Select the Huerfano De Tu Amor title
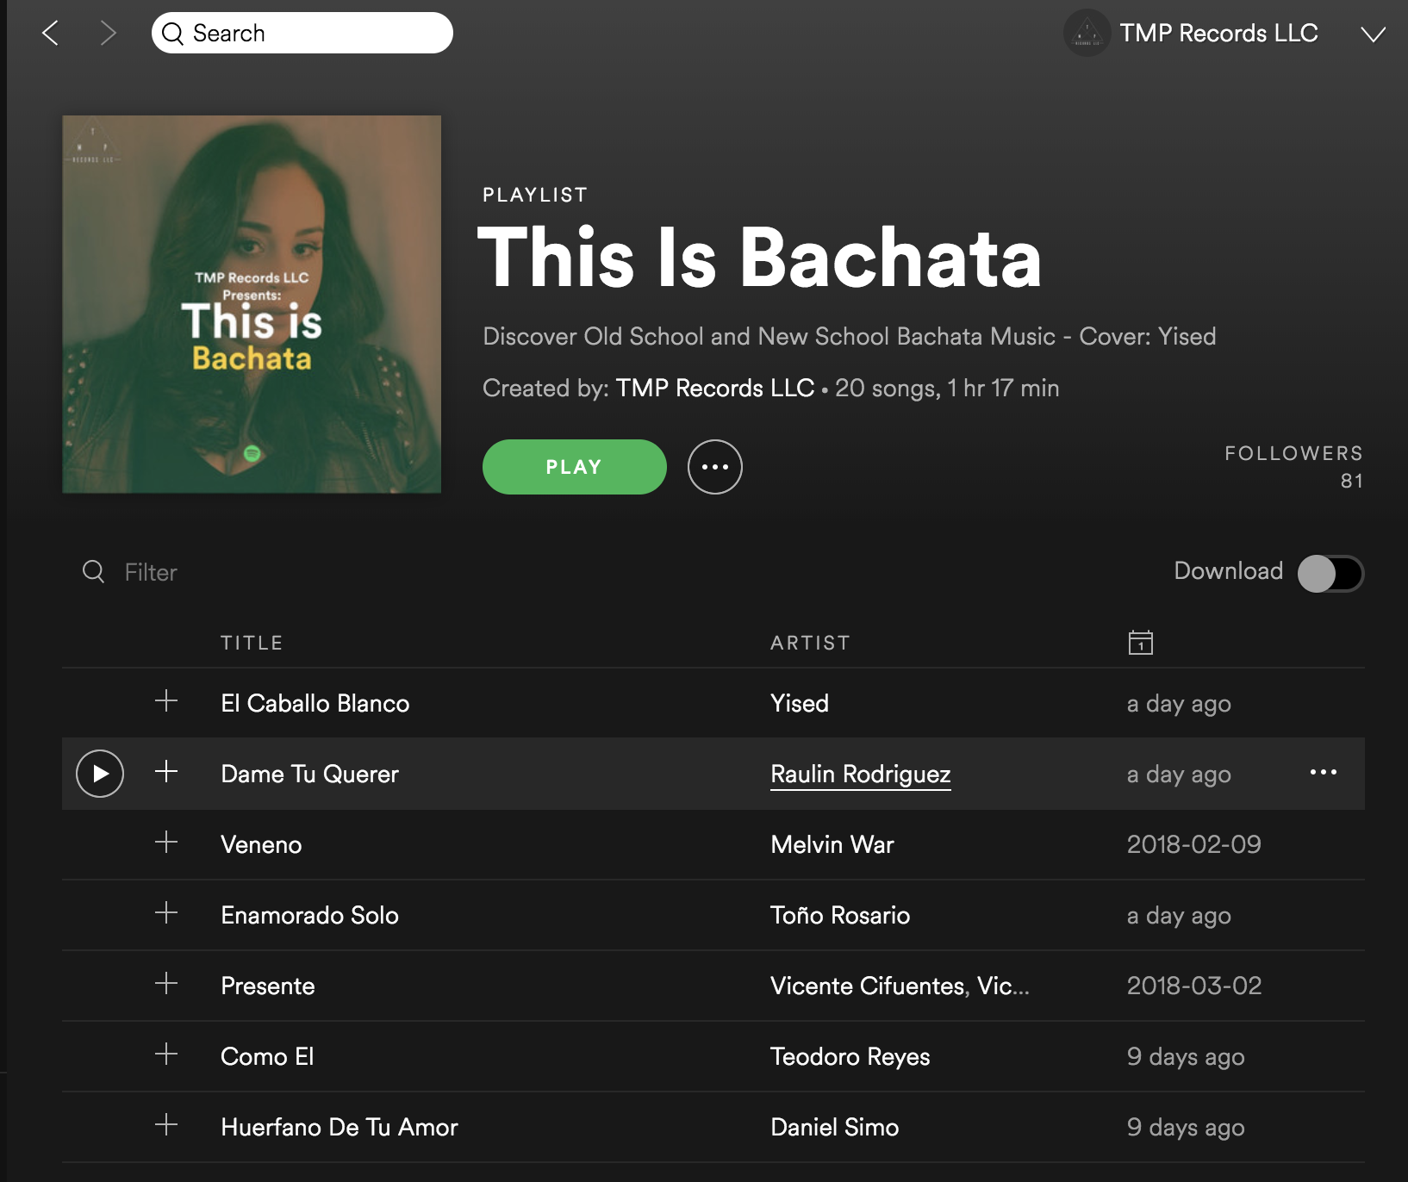The width and height of the screenshot is (1408, 1182). (340, 1127)
